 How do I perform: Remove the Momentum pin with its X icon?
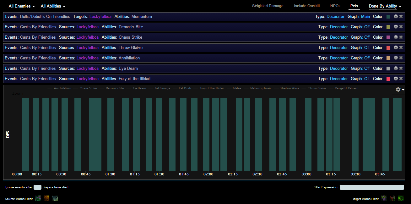[x=401, y=16]
